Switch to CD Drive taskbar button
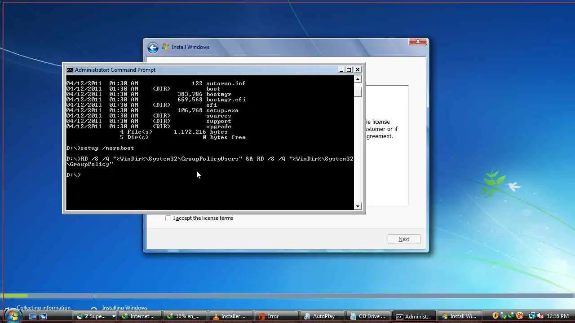Image resolution: width=575 pixels, height=323 pixels. click(x=368, y=316)
